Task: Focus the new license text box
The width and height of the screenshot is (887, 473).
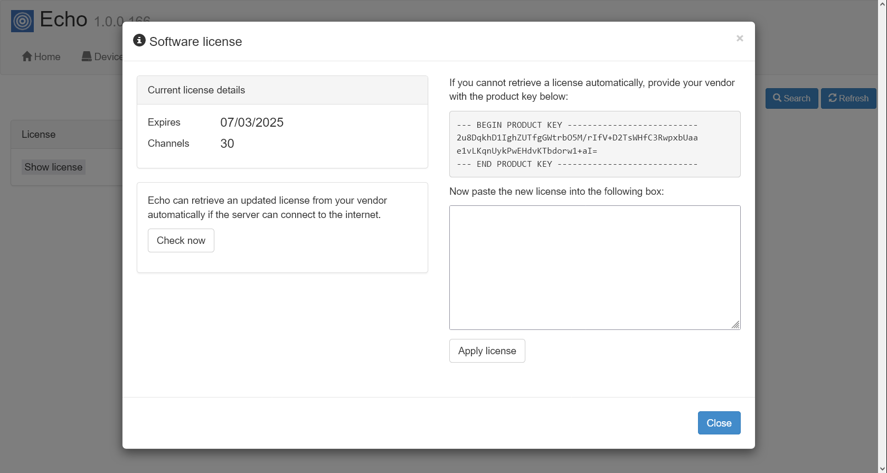Action: coord(595,268)
